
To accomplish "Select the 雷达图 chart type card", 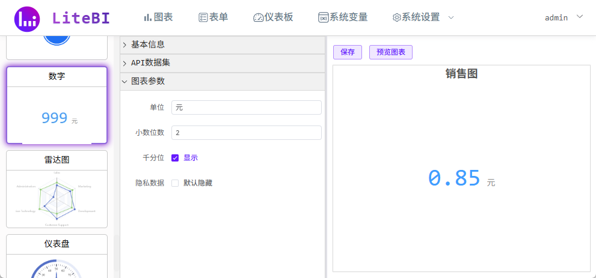I will pos(57,189).
